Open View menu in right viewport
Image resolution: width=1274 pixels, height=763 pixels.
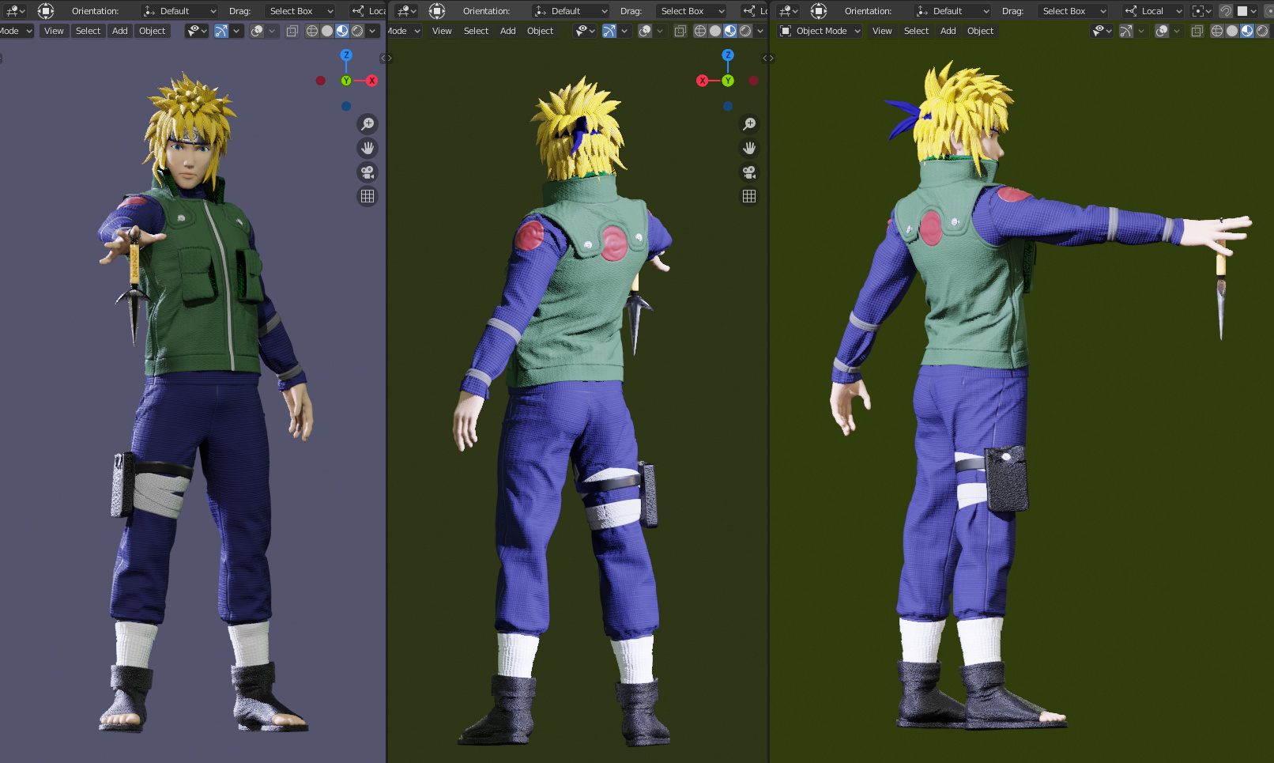tap(882, 31)
